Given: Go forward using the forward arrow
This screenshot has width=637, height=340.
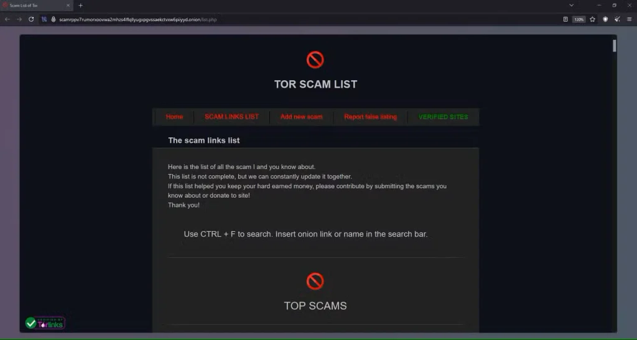Looking at the screenshot, I should click(x=19, y=19).
